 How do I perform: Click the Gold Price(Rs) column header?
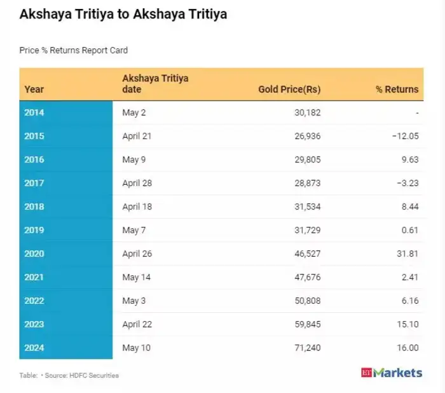tap(289, 89)
